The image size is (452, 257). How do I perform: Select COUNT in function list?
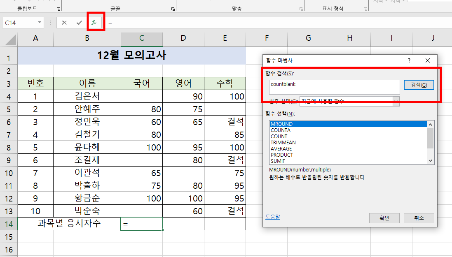click(348, 137)
